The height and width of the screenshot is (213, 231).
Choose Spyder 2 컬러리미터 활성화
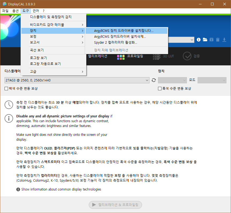click(x=126, y=43)
